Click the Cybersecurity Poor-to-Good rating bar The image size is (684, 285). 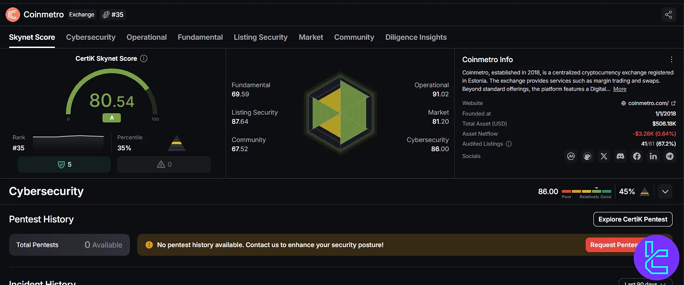(x=587, y=191)
